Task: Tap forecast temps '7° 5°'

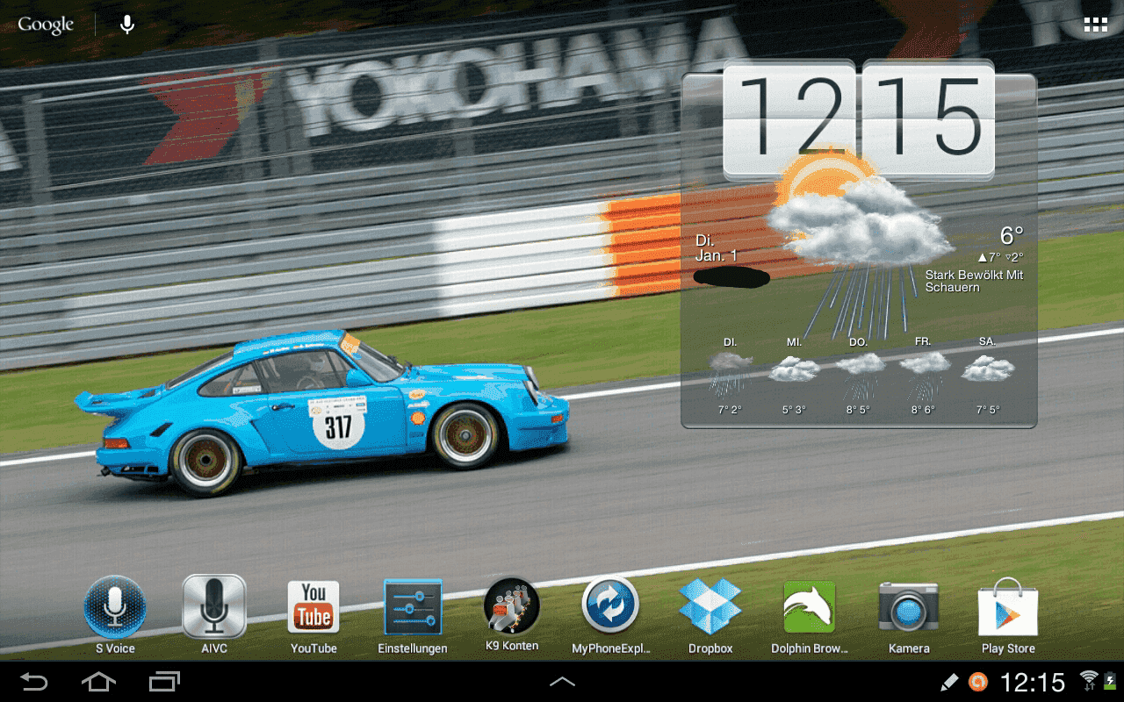Action: 987,410
